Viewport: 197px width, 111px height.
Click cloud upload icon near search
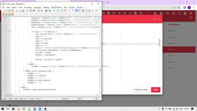coord(173,13)
